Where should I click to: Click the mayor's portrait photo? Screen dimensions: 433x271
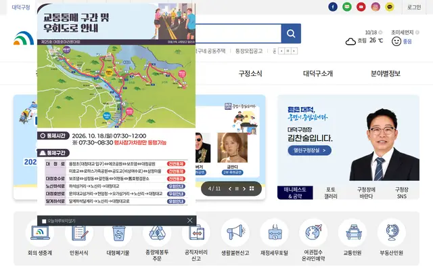(384, 144)
